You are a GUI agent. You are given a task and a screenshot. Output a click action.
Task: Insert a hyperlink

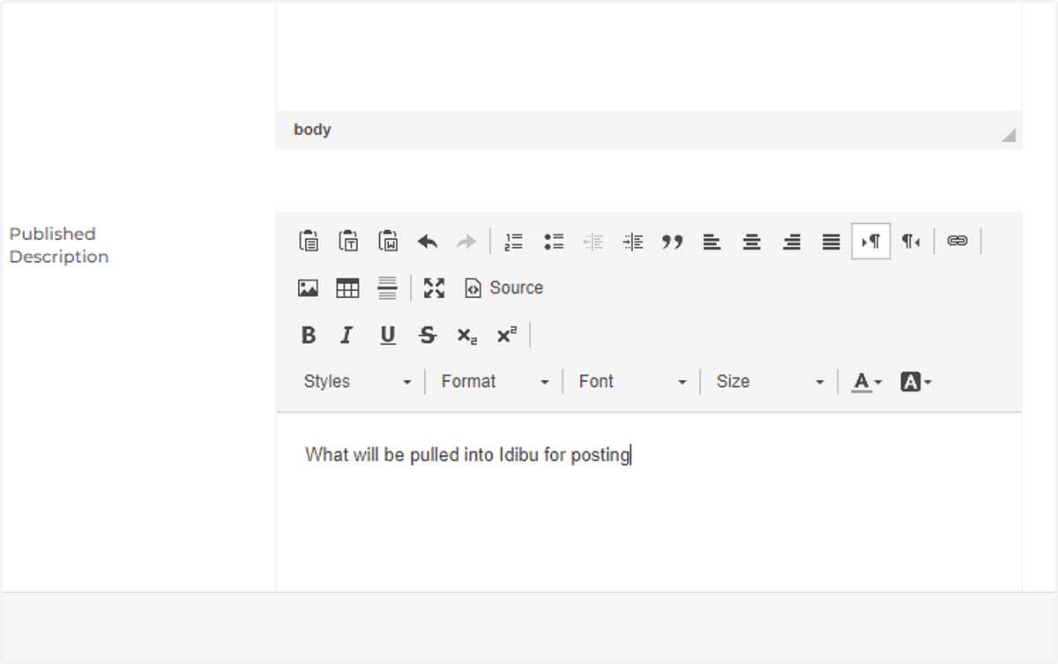click(957, 241)
